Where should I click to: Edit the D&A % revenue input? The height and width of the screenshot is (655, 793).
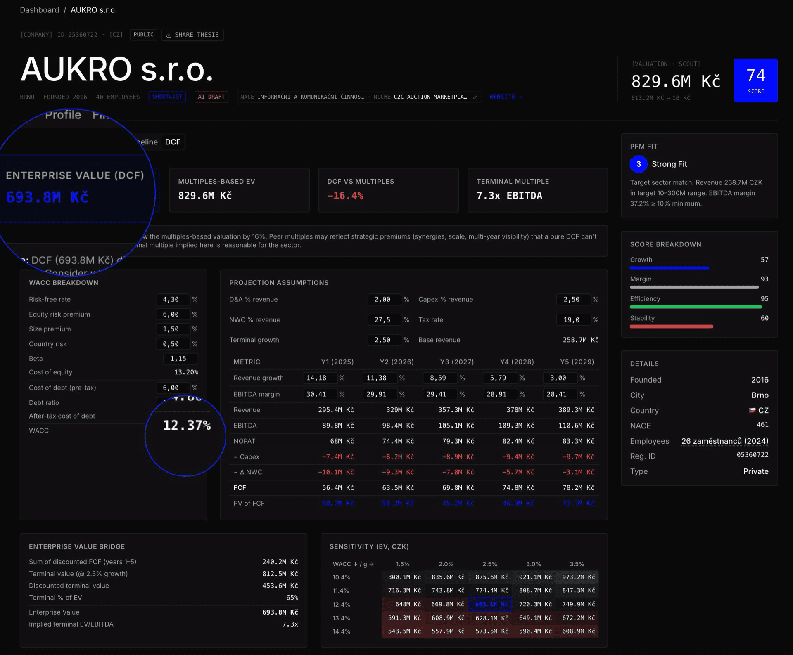(385, 300)
